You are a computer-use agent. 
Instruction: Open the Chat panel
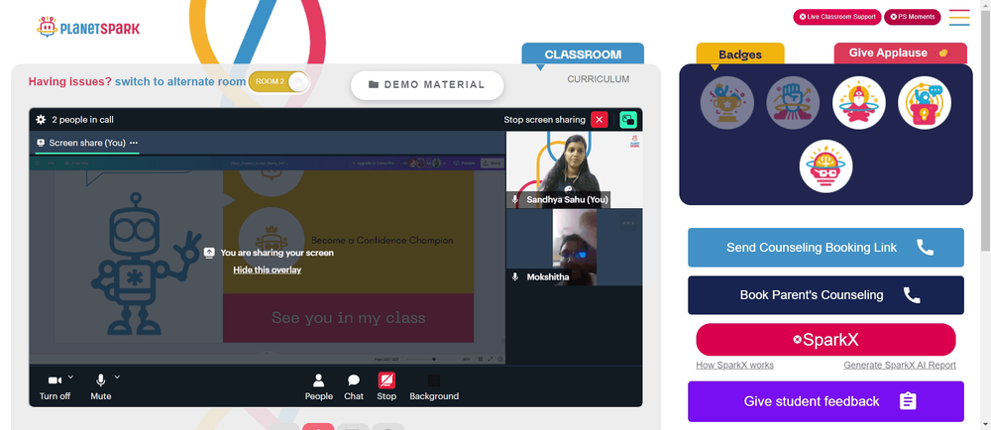pos(354,386)
